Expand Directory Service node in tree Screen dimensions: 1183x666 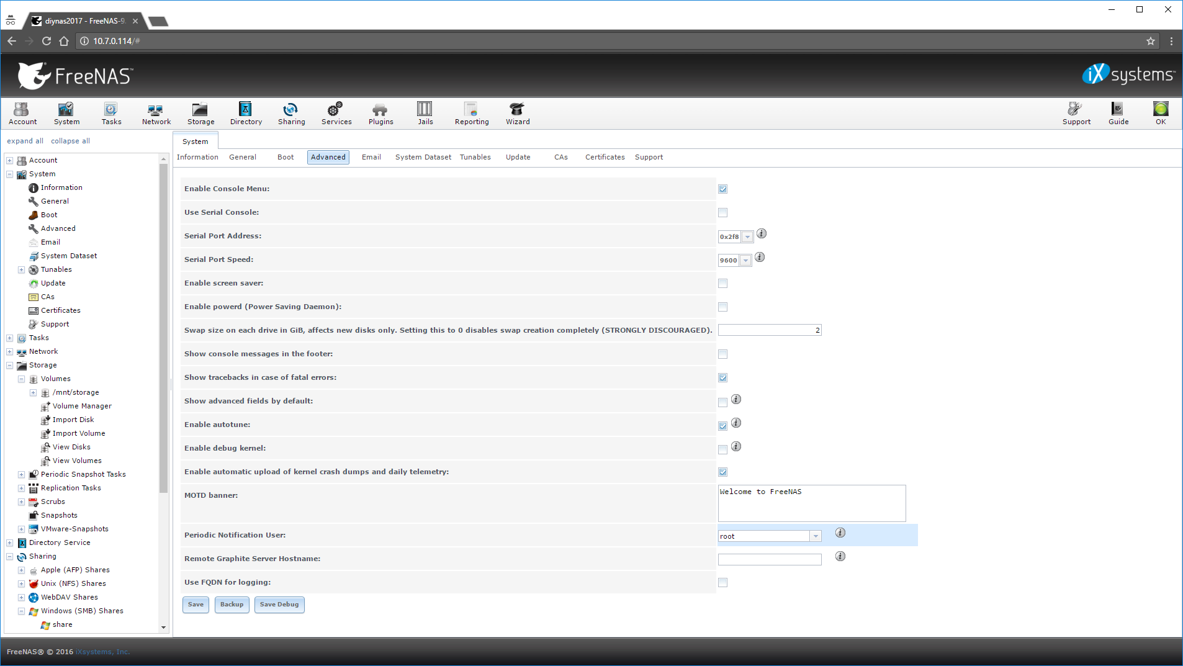point(9,543)
